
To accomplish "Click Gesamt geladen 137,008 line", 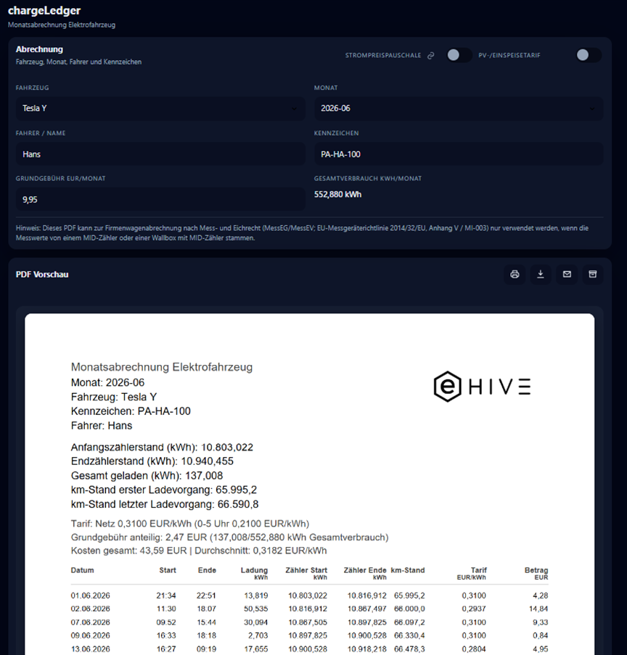I will click(x=147, y=476).
